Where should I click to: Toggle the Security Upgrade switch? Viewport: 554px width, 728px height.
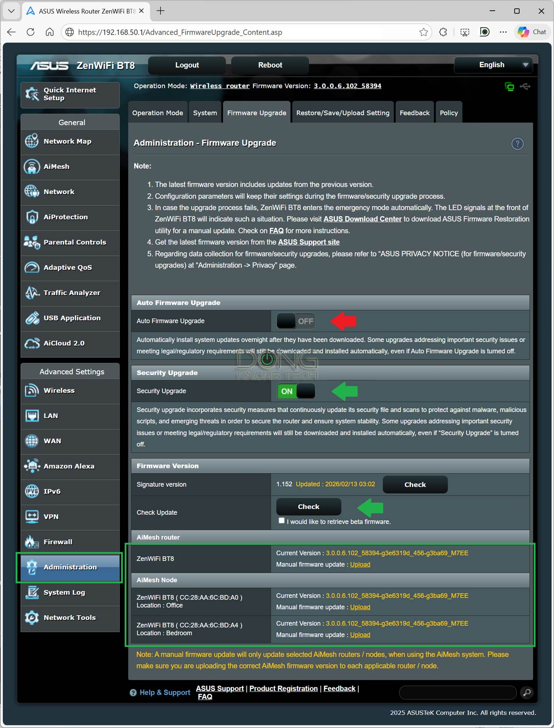point(296,391)
